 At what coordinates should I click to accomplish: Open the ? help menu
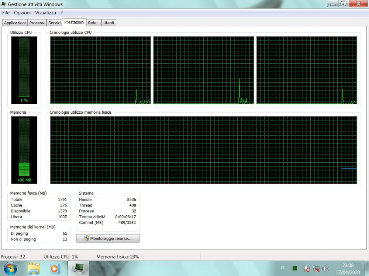tap(62, 13)
